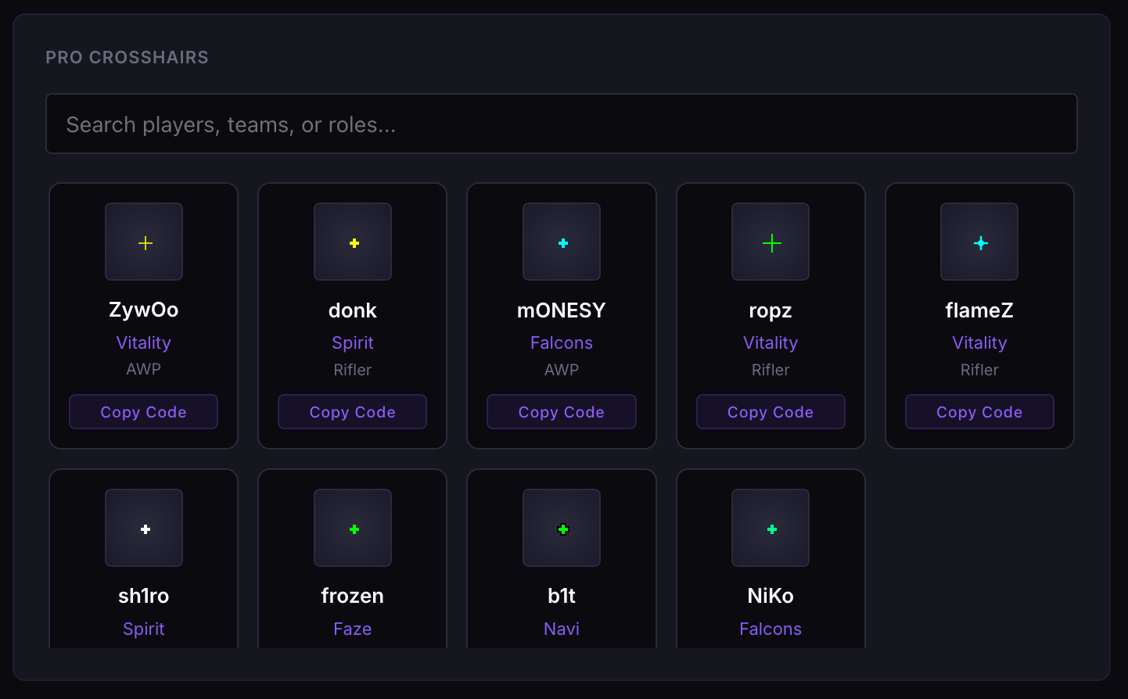Click the Navi team link under b1t

pos(562,629)
